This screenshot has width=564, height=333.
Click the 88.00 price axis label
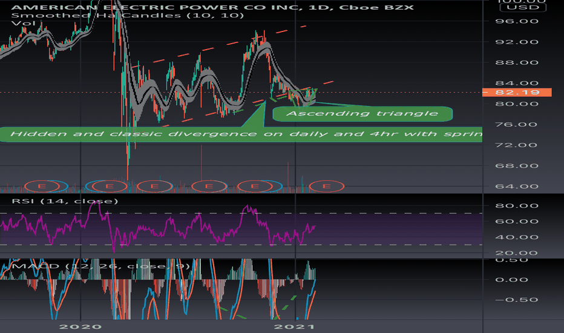[517, 62]
